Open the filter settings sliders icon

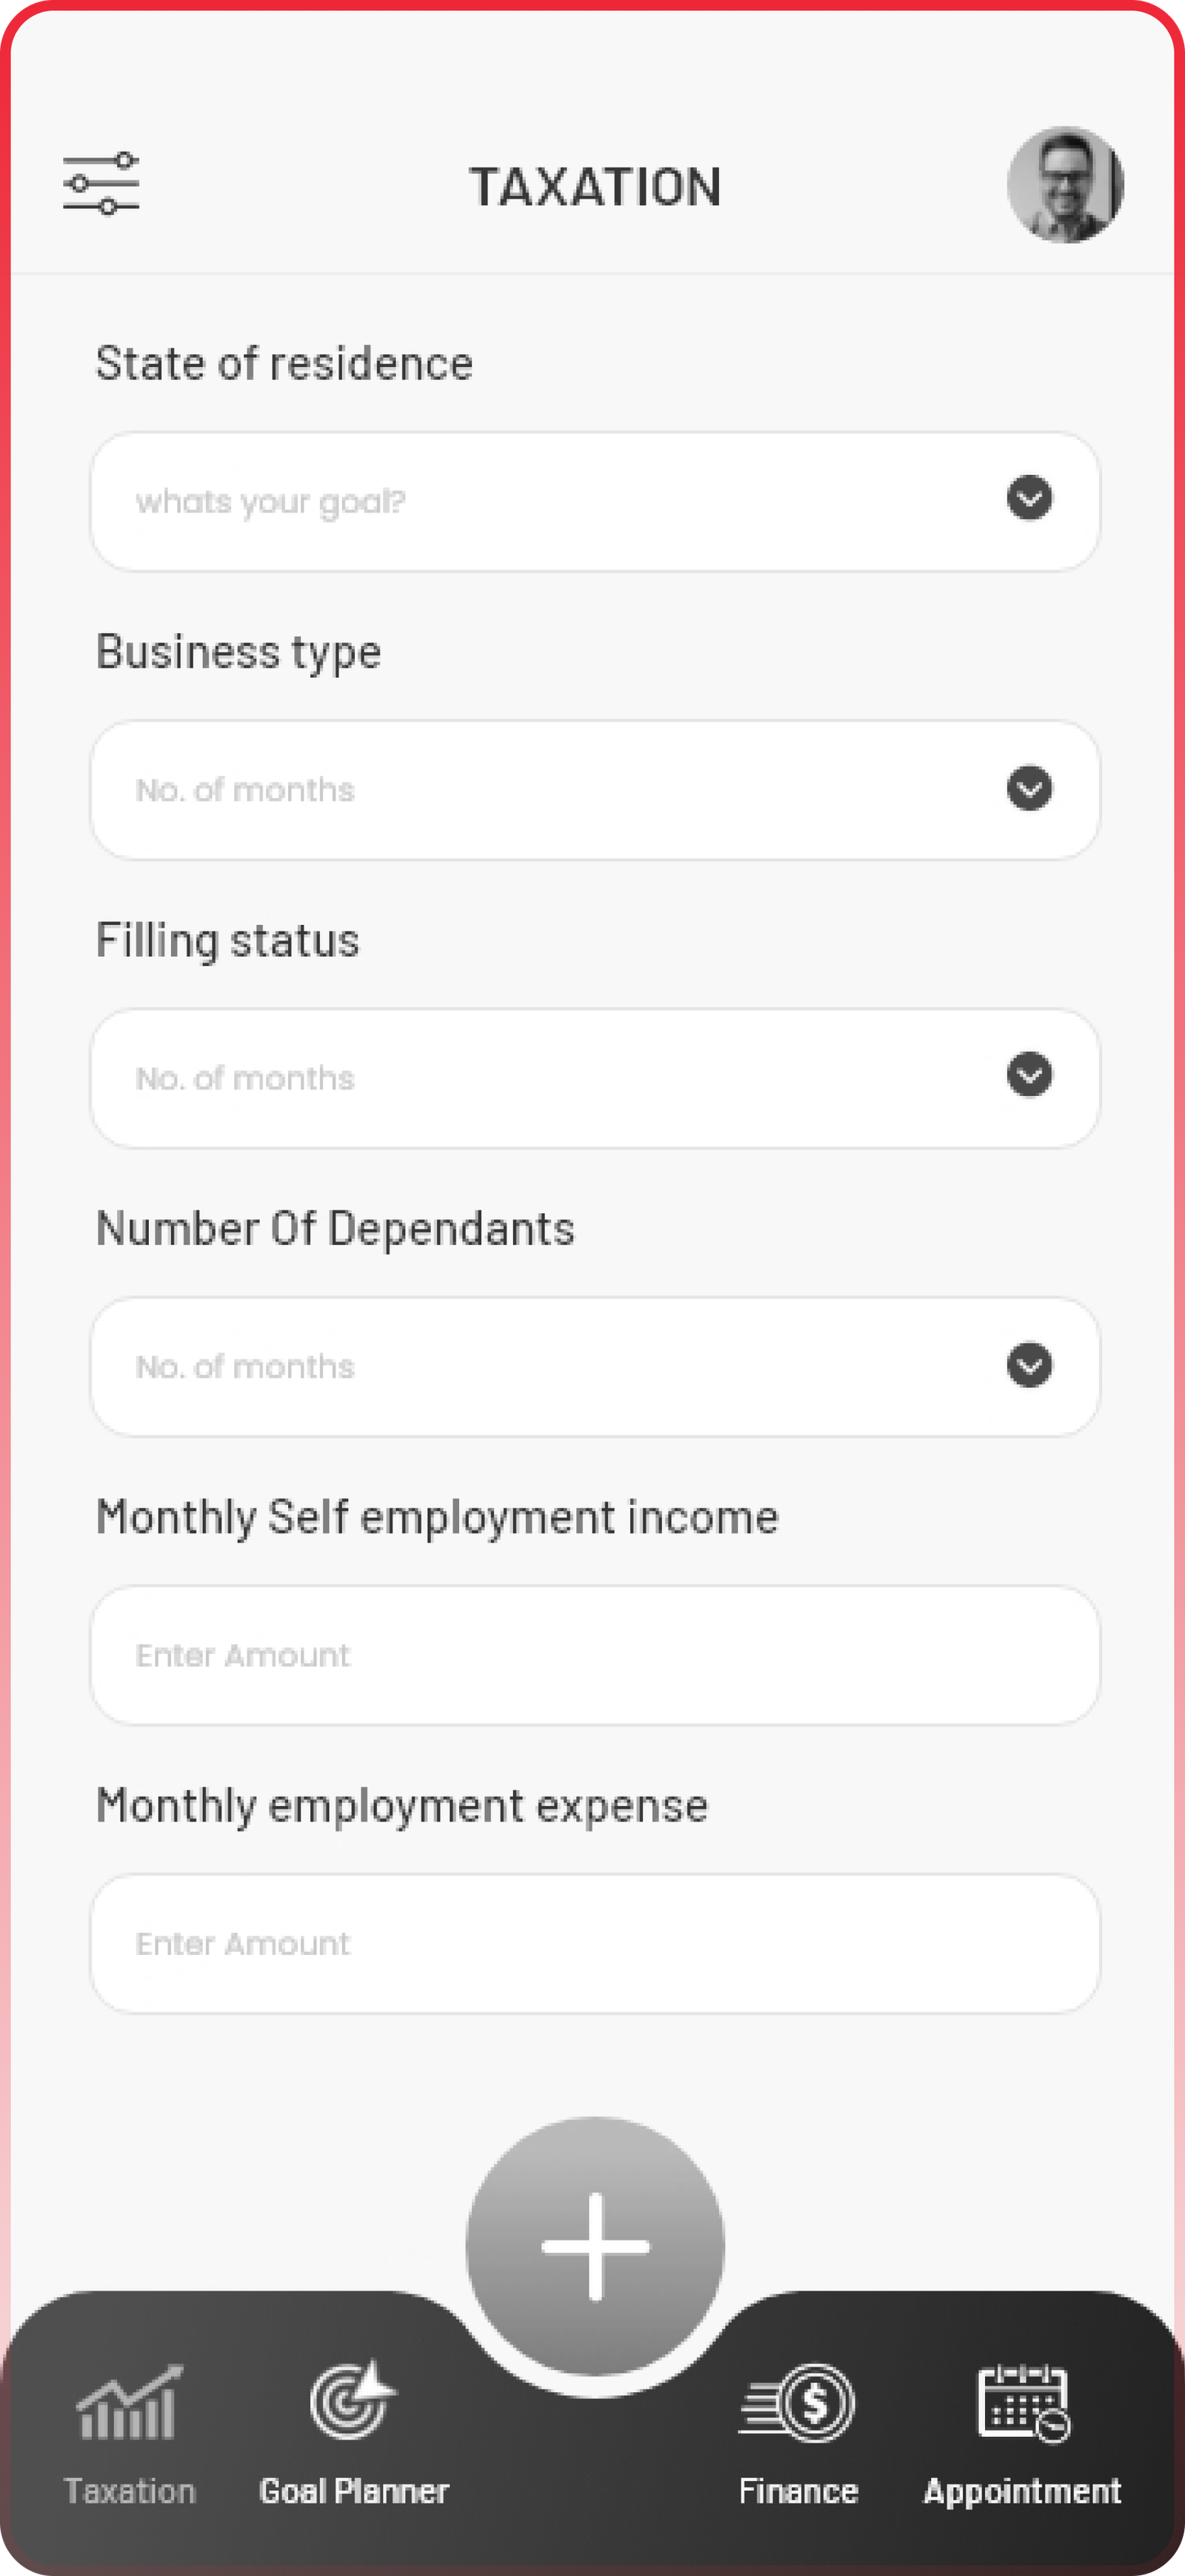(x=101, y=184)
